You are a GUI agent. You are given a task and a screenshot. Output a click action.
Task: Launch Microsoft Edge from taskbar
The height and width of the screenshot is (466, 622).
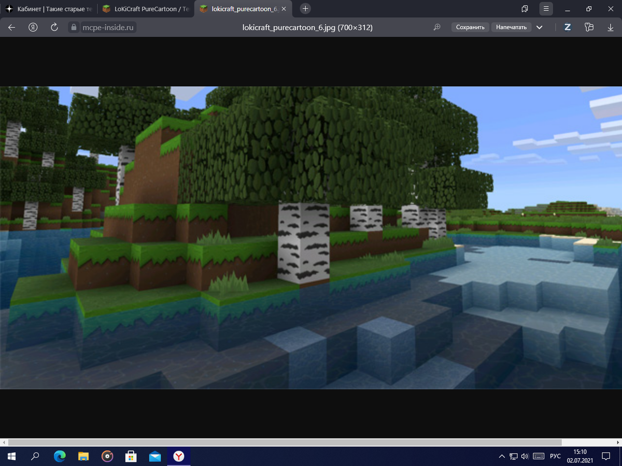point(60,456)
